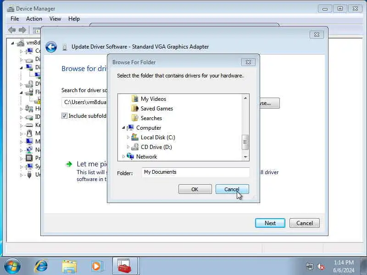
Task: Select the Saved Games label text
Action: 157,109
